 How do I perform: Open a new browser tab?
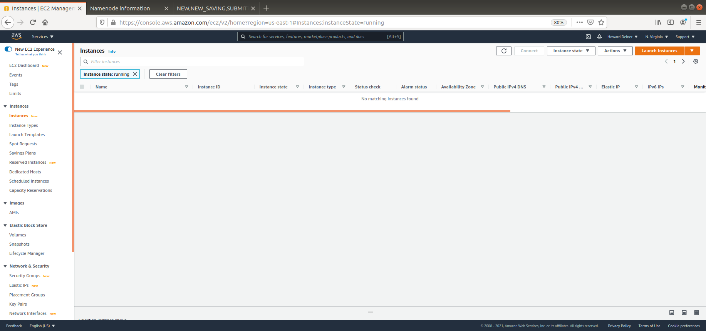(x=266, y=8)
